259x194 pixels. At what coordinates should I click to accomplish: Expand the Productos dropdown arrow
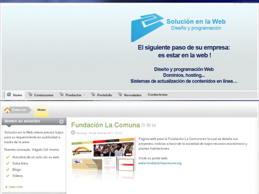coord(84,95)
